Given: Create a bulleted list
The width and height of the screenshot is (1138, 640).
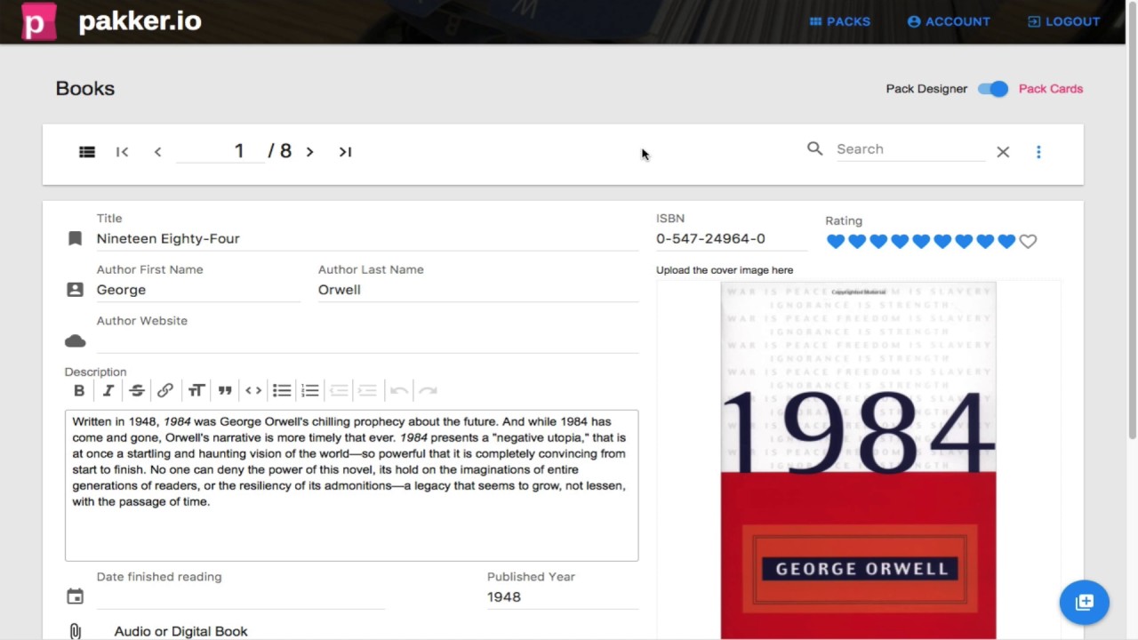Looking at the screenshot, I should tap(282, 390).
